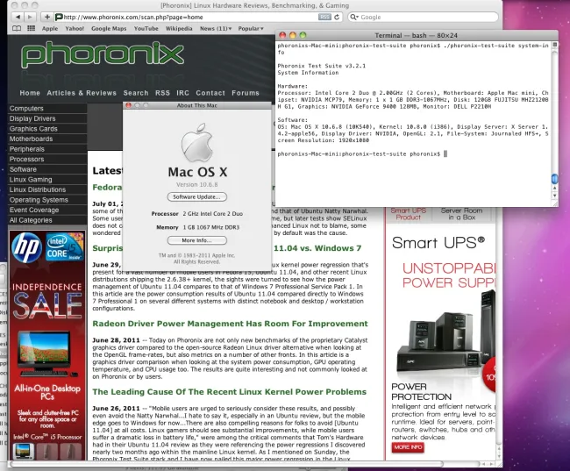Viewport: 570px width, 471px height.
Task: Open Radeon Driver Power Management article
Action: [x=230, y=324]
